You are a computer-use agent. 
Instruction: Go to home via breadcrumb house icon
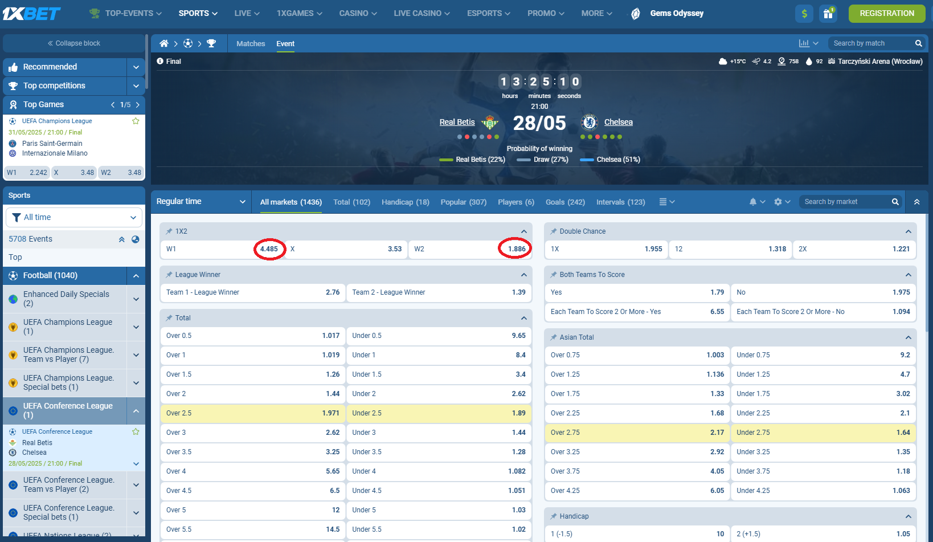coord(164,43)
